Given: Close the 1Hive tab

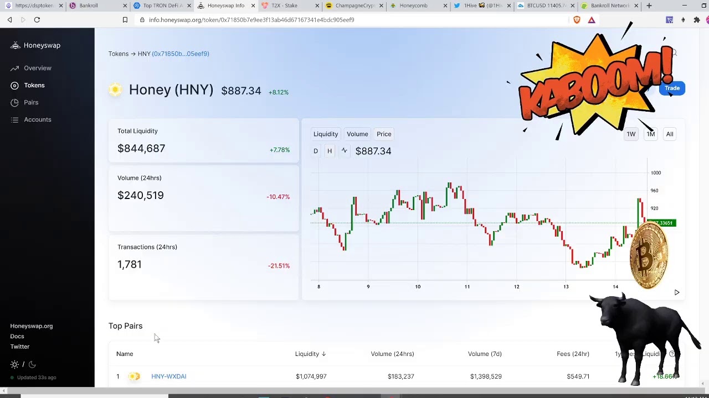Looking at the screenshot, I should tap(509, 6).
